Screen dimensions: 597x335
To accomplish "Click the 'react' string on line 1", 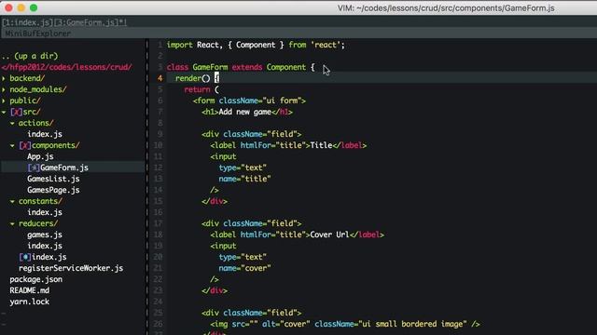I will (x=326, y=45).
